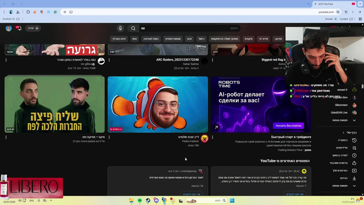Open YouTube account avatar menu
Screen dimensions: 364x205
click(x=9, y=28)
